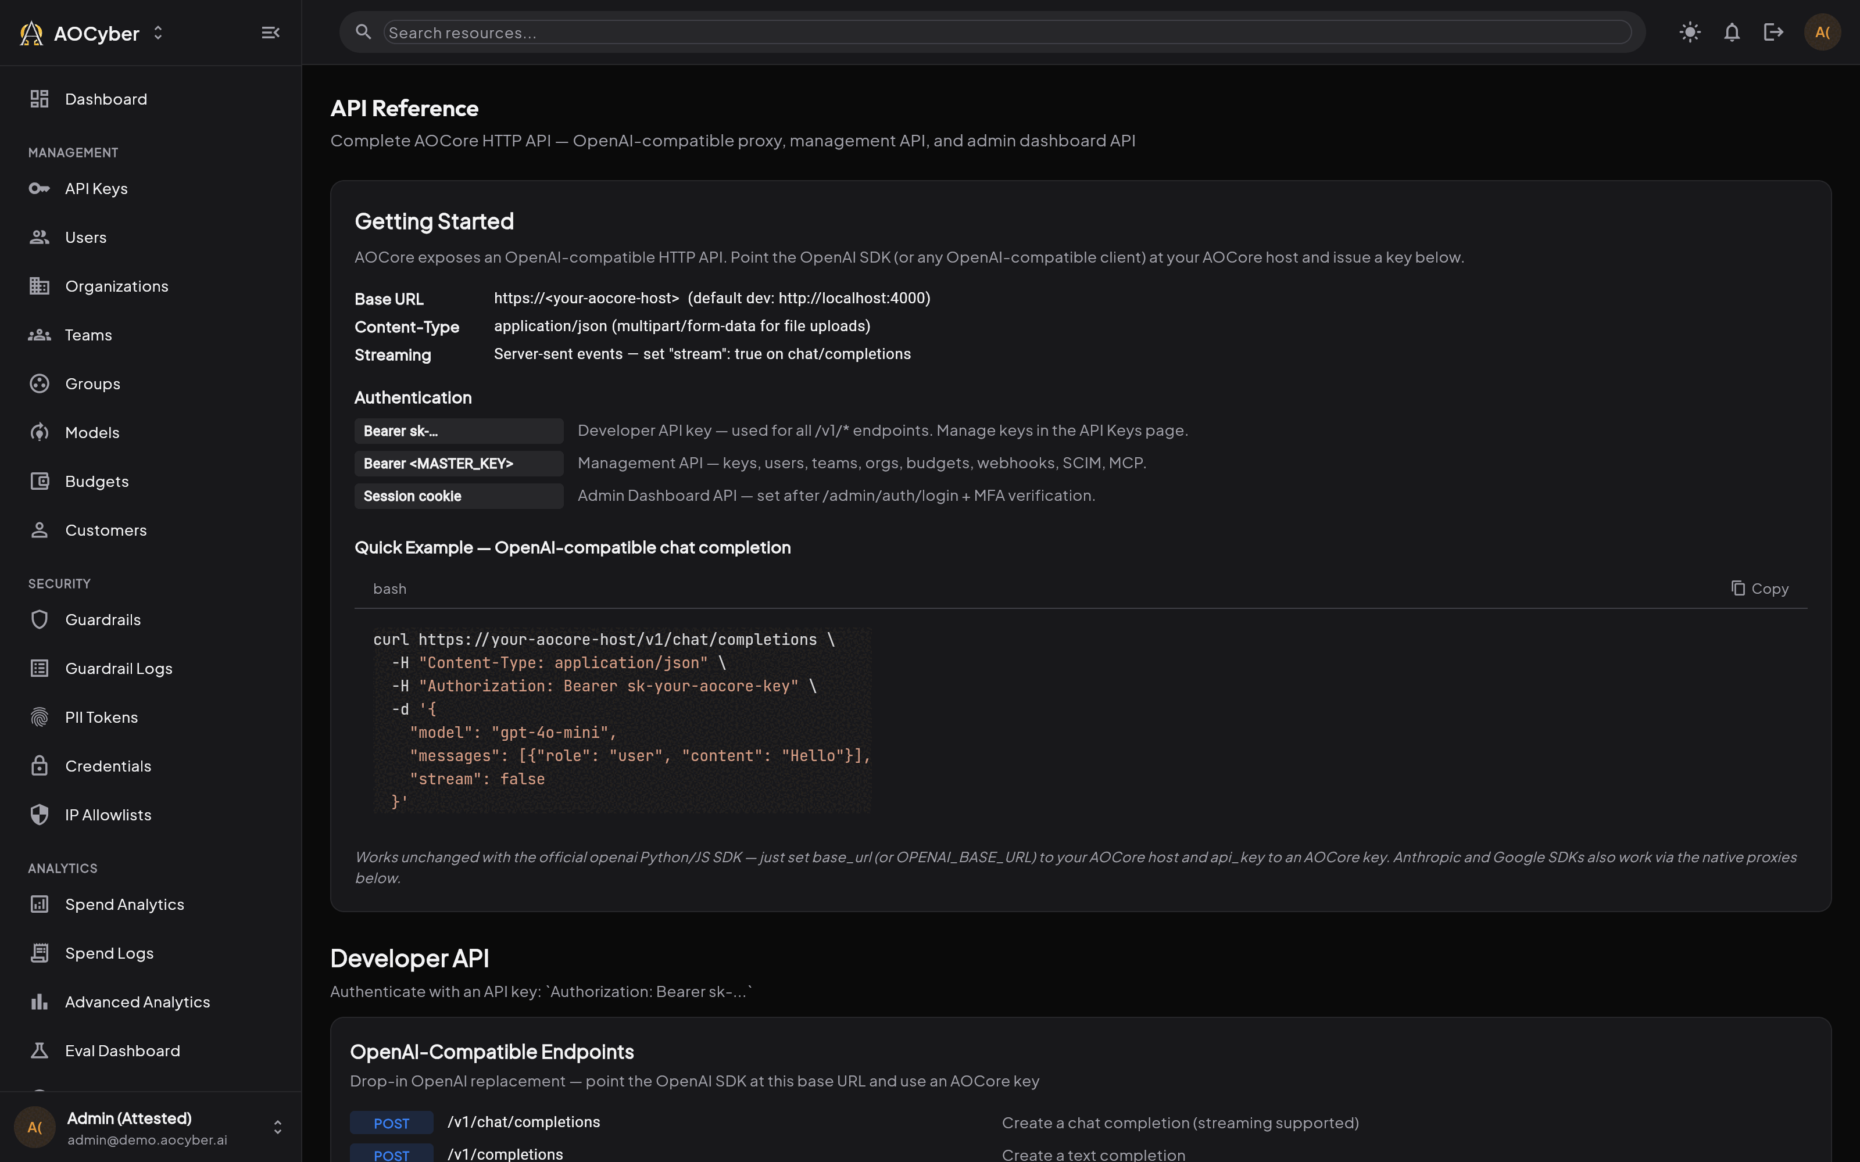Open the Guardrails page link
The height and width of the screenshot is (1162, 1860).
click(x=103, y=619)
